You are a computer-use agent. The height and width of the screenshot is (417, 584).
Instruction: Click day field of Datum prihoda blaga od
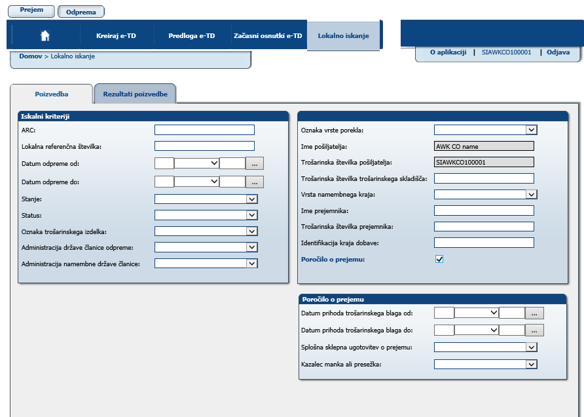click(x=444, y=313)
